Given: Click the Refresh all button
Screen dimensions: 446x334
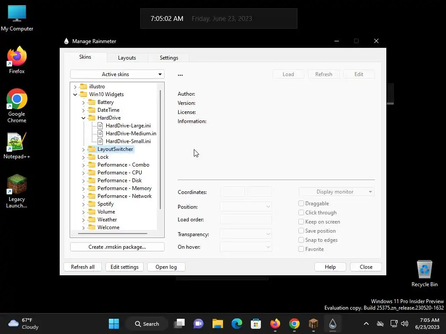Looking at the screenshot, I should 82,267.
